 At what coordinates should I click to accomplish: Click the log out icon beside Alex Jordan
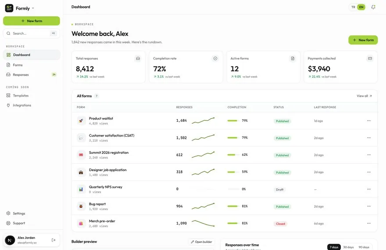click(x=54, y=240)
